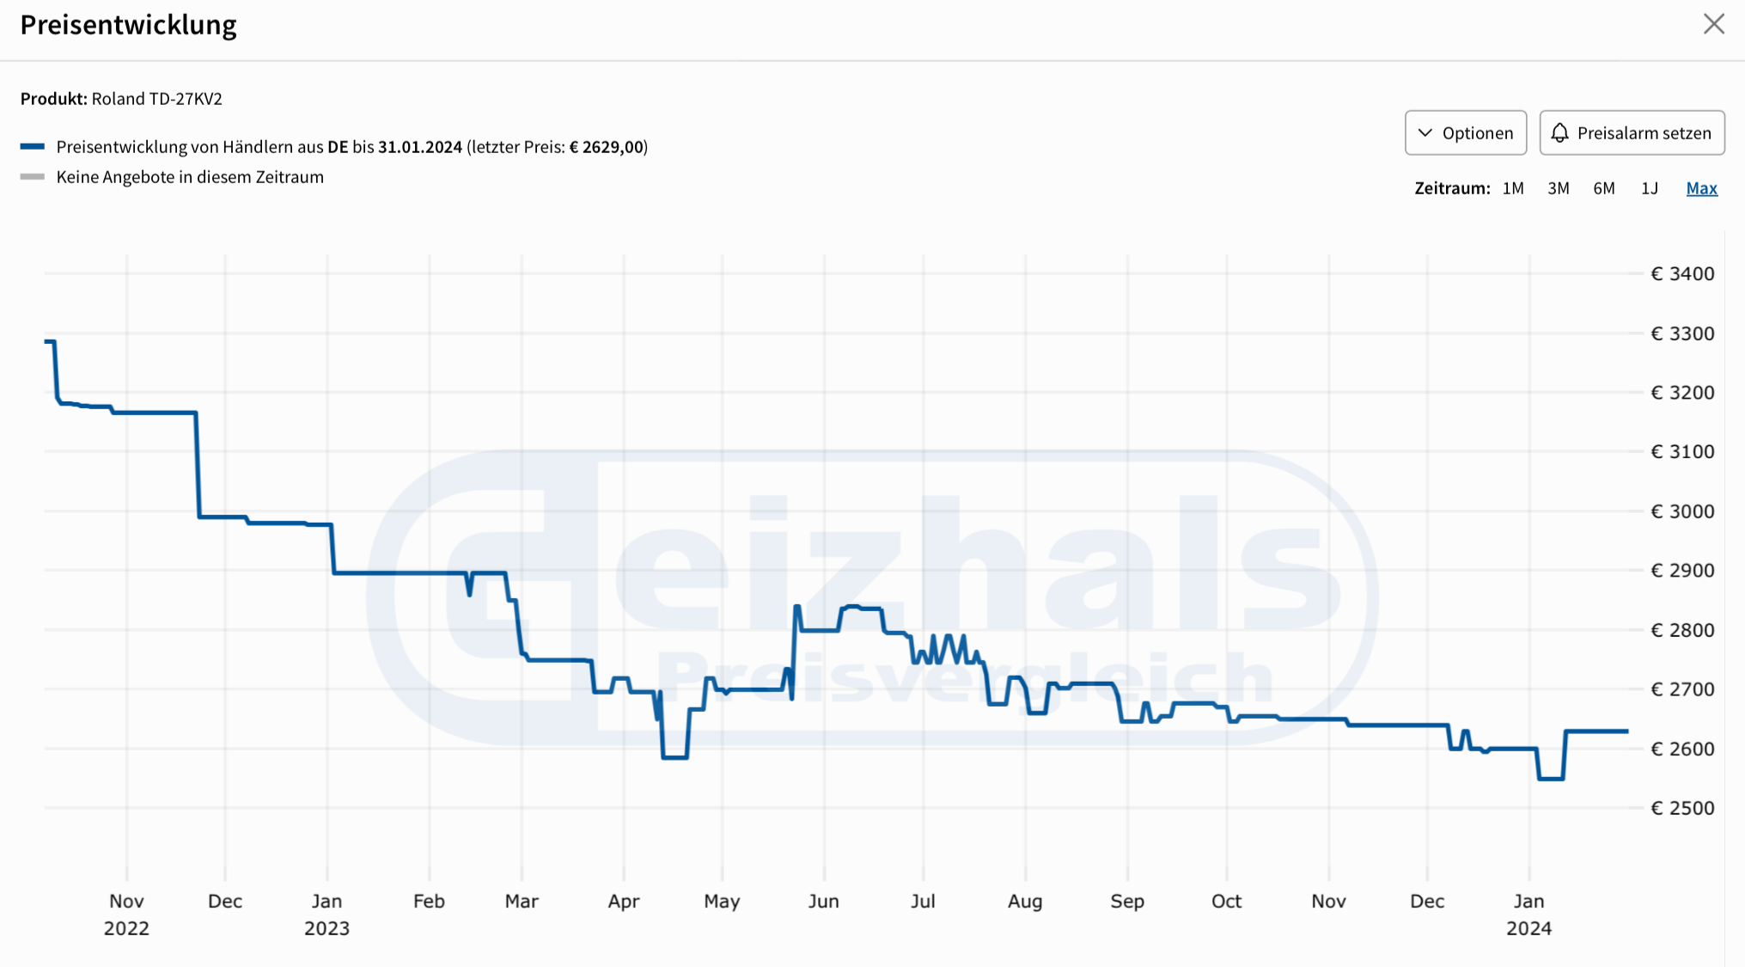
Task: Click the € 3400 y-axis label
Action: click(x=1681, y=273)
